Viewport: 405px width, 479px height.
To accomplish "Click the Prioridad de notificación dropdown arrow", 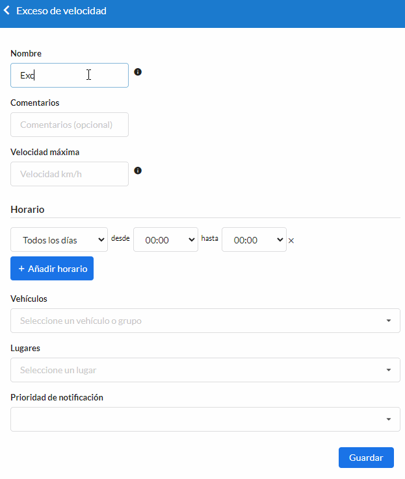I will (x=389, y=419).
